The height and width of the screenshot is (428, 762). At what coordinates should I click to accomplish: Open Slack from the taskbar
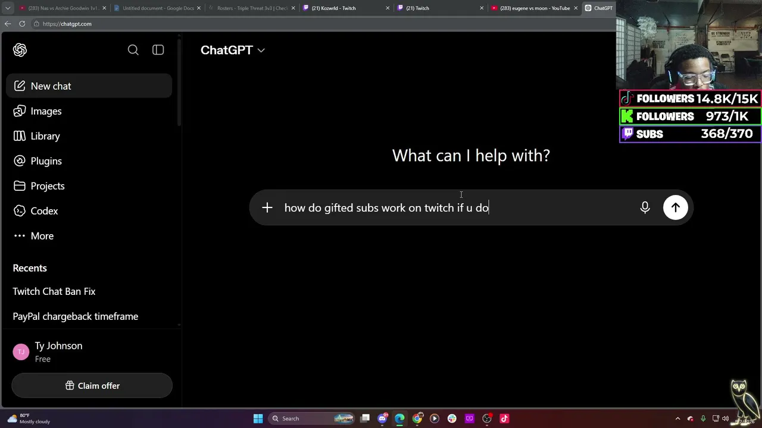pyautogui.click(x=452, y=418)
